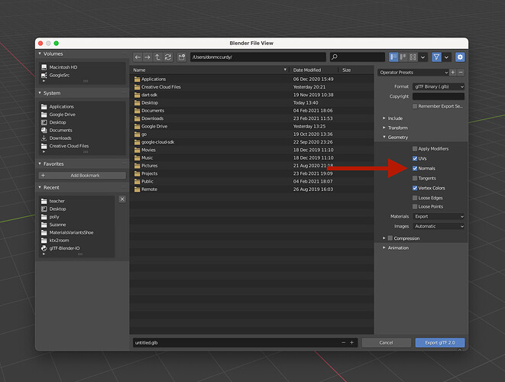The image size is (505, 382).
Task: Enable the Tangents checkbox
Action: tap(415, 178)
